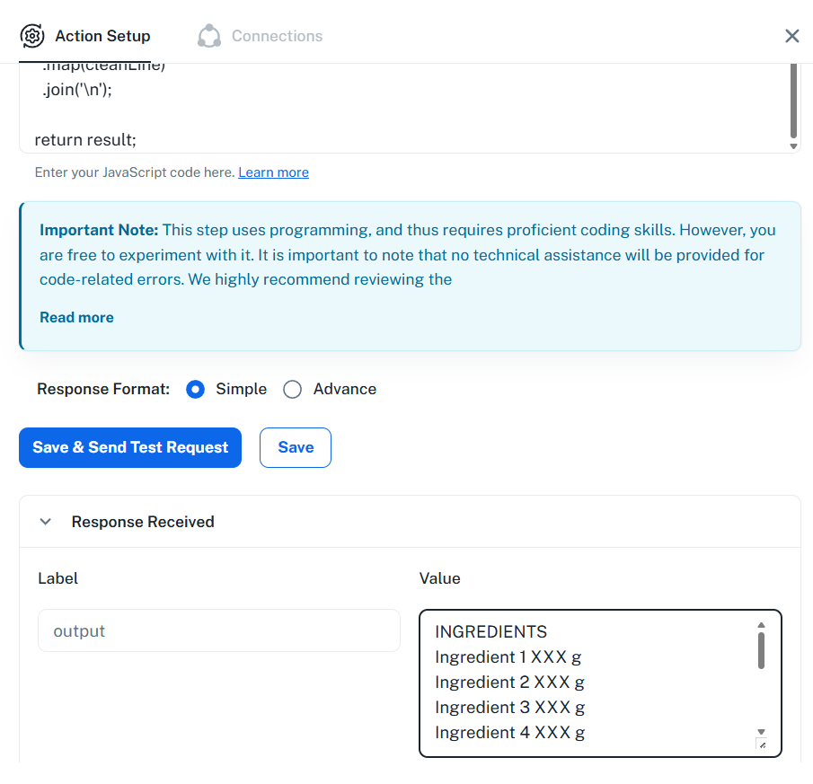Click the code editor scroll down arrow
This screenshot has width=813, height=784.
pos(793,146)
